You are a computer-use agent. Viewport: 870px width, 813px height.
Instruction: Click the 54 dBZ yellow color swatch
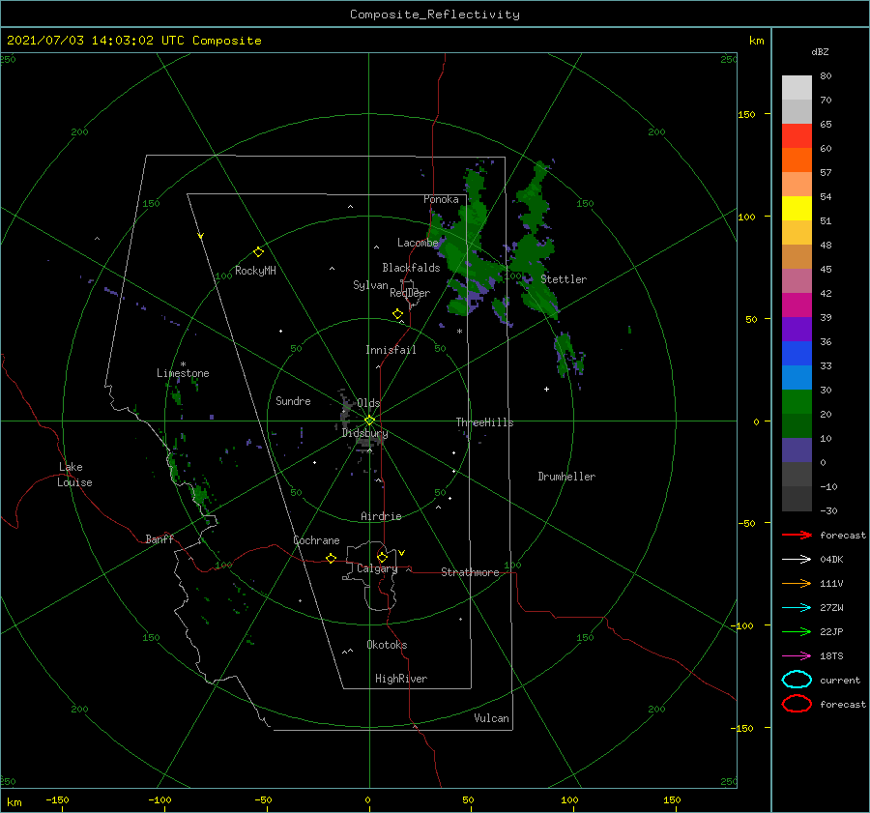tap(797, 208)
